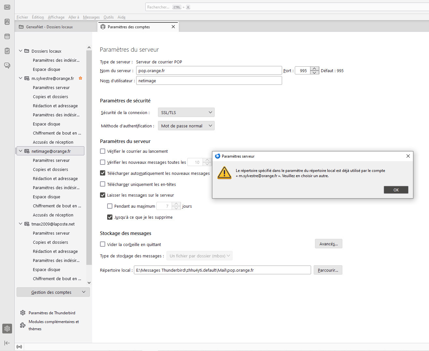Viewport: 429px width, 351px height.
Task: Click the Modules complémentaires puzzle icon
Action: pos(23,325)
